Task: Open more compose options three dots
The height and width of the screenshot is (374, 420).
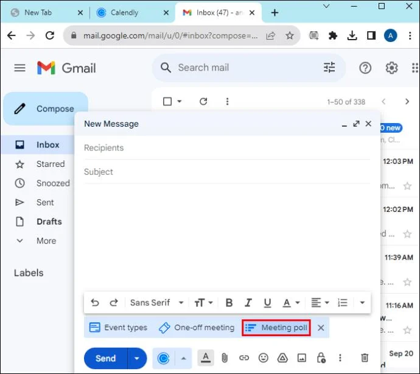Action: click(340, 358)
